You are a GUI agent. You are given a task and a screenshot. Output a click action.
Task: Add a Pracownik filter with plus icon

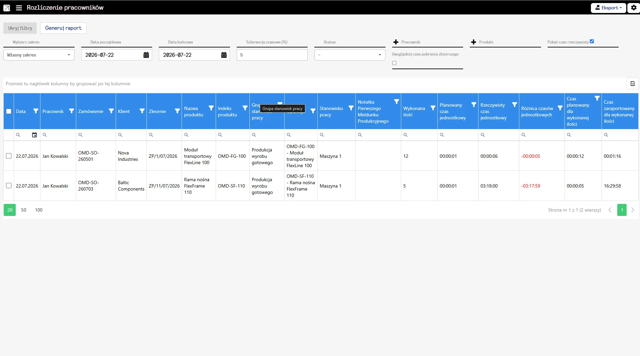[396, 42]
